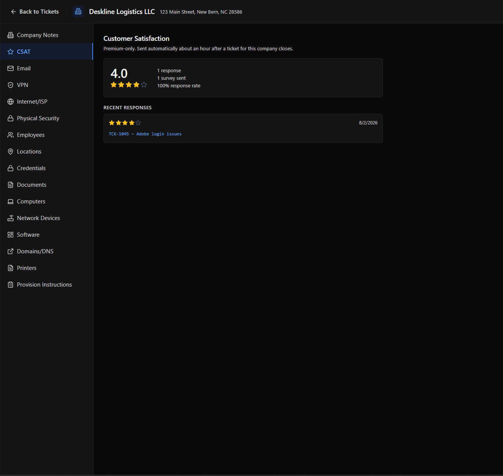The height and width of the screenshot is (476, 503).
Task: Open the Internet/ISP section
Action: coord(46,102)
